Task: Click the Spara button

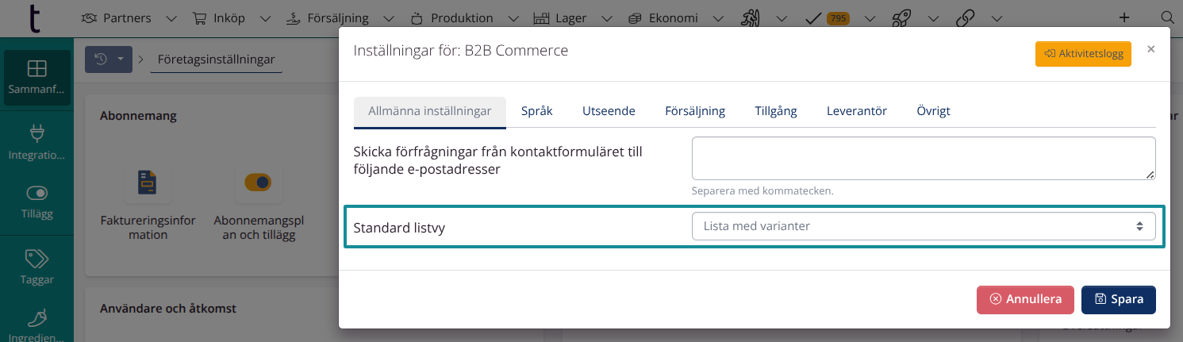Action: tap(1119, 299)
